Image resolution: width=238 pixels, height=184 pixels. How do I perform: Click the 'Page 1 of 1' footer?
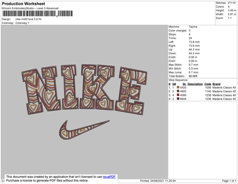tap(229, 181)
